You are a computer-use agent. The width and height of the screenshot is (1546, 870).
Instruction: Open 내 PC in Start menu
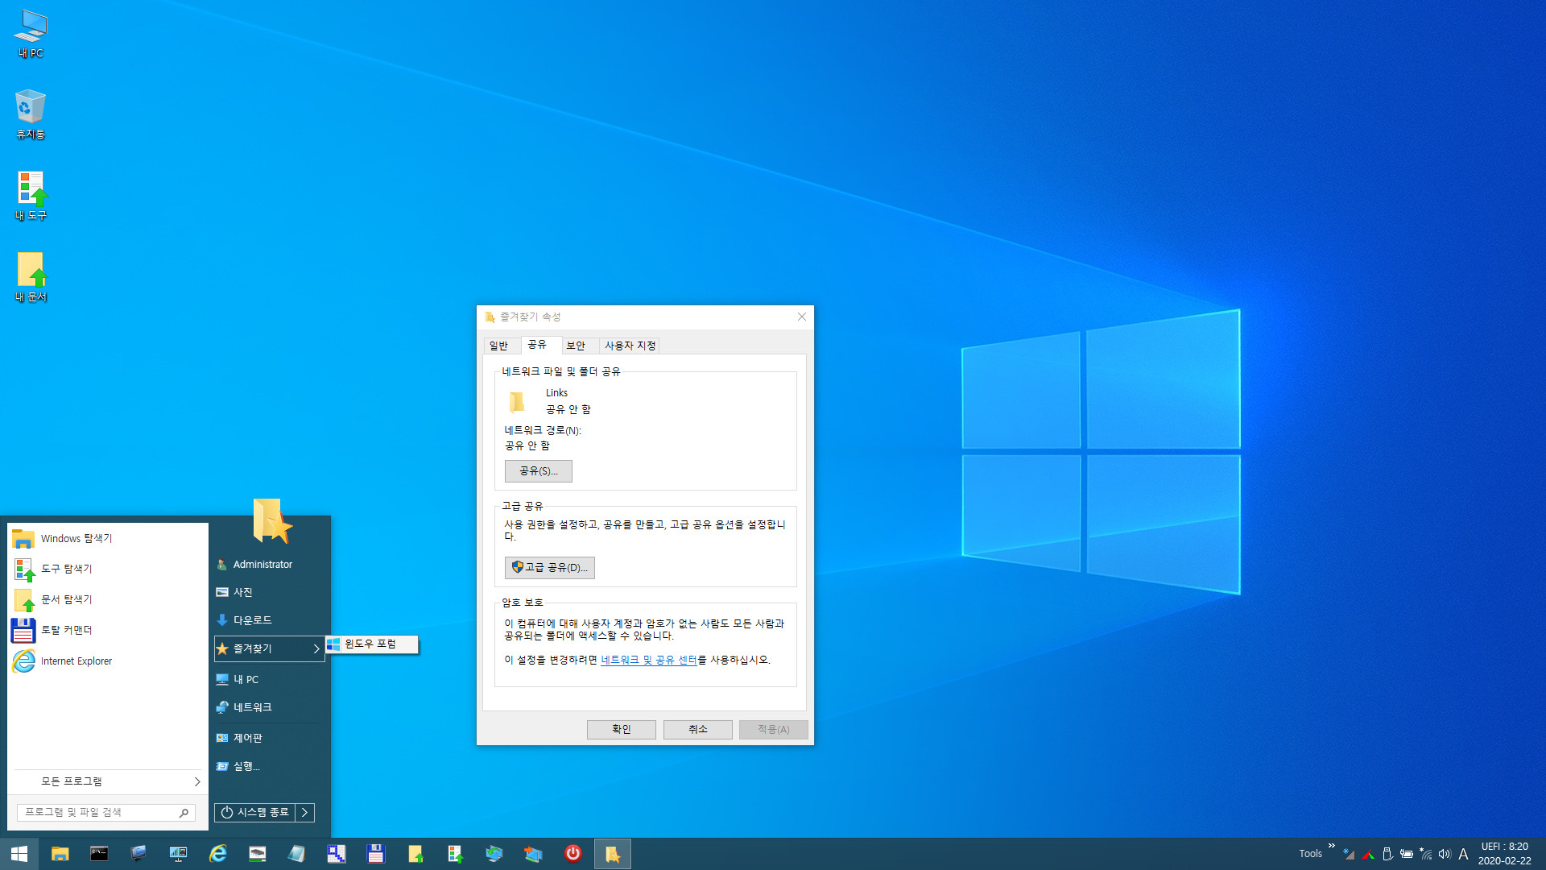269,679
